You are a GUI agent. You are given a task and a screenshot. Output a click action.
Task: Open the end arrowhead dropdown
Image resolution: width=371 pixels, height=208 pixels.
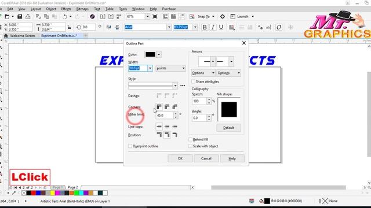tap(231, 62)
